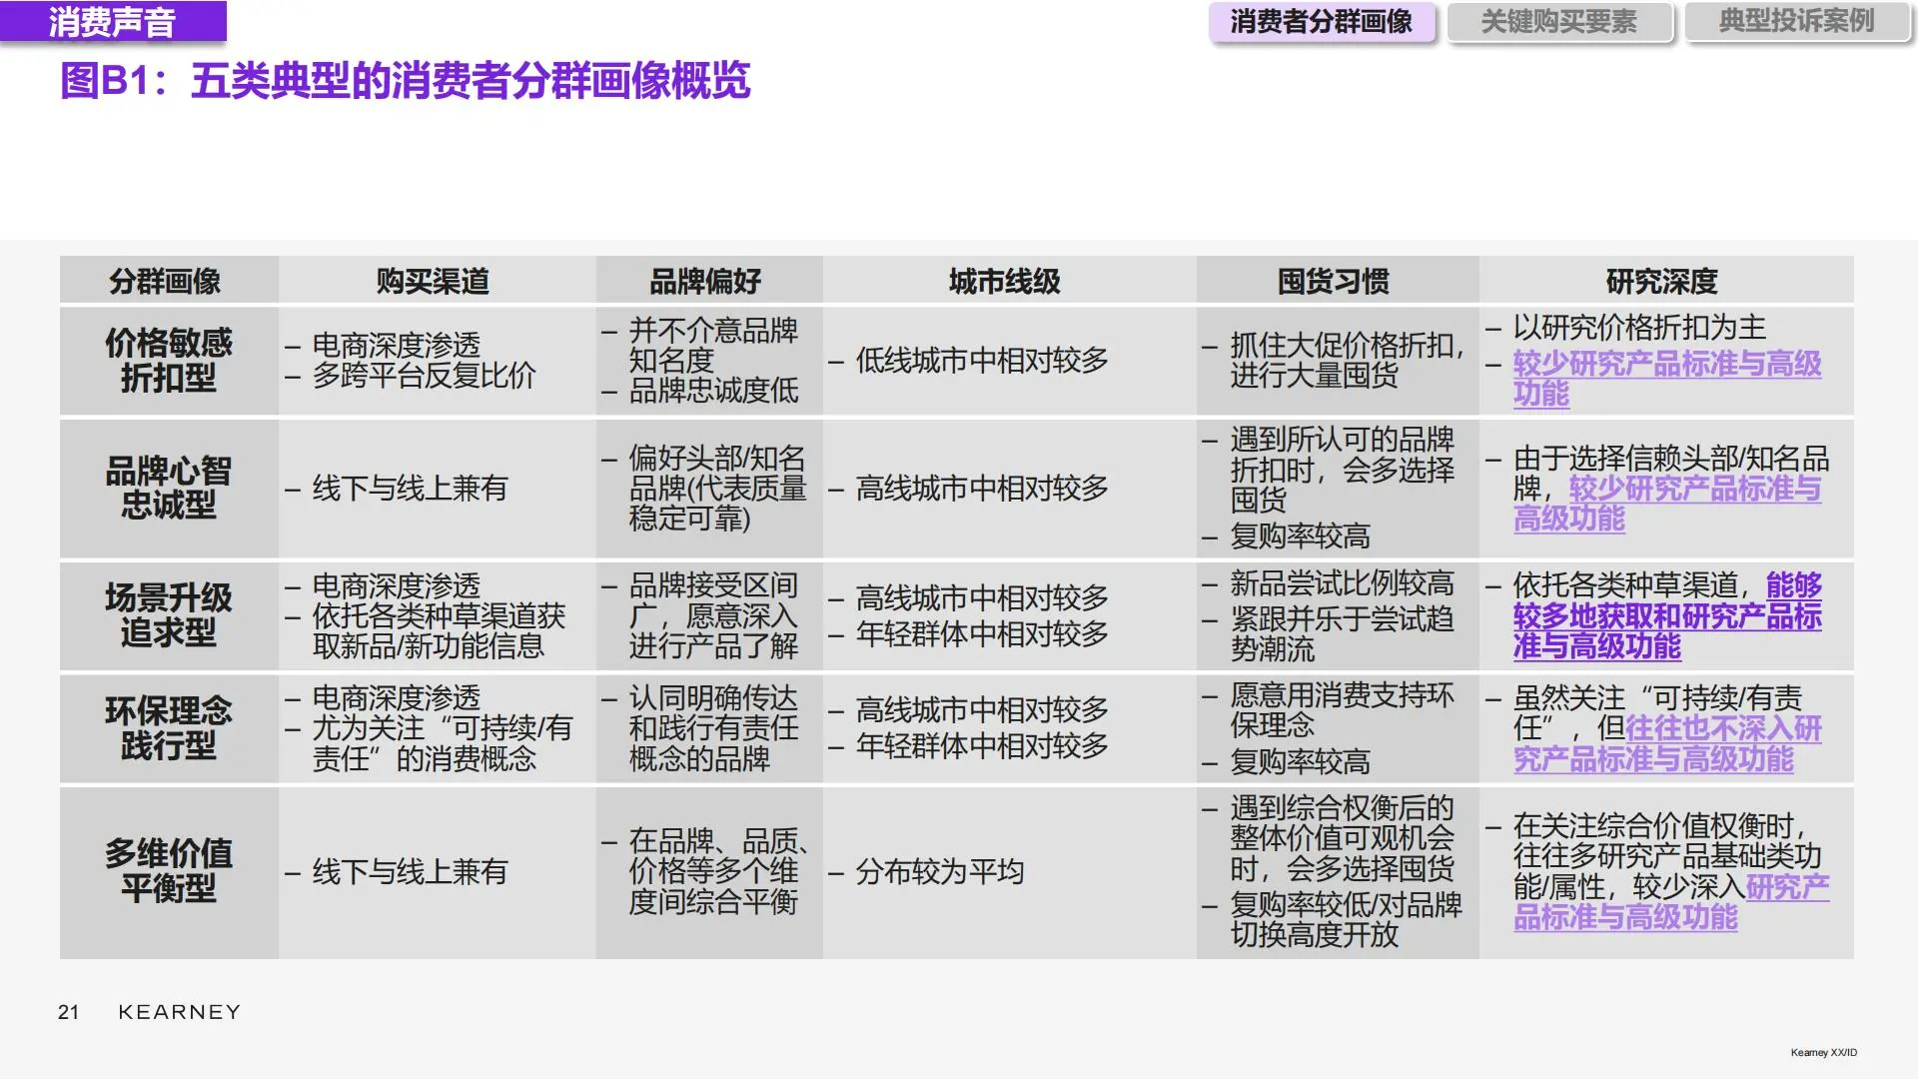Open the link 往往也不深入研究产品标准与高级功能
This screenshot has width=1918, height=1079.
point(1666,744)
